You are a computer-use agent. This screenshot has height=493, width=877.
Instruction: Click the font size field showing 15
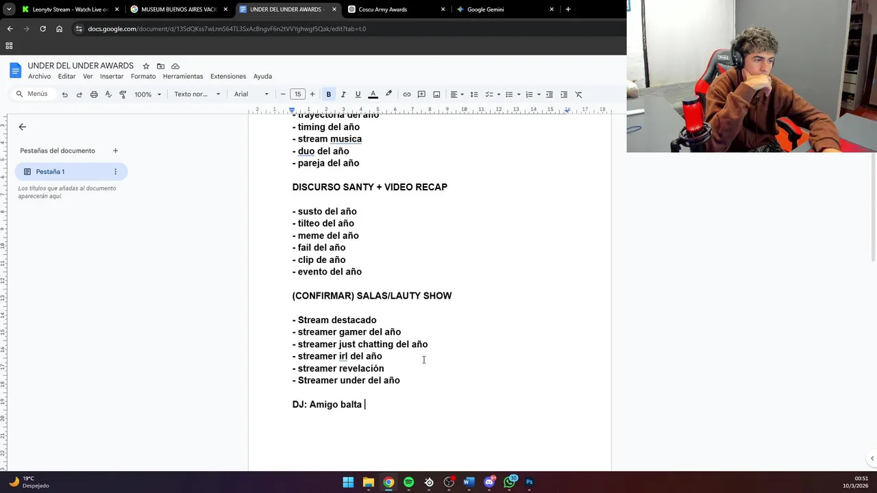click(x=297, y=94)
